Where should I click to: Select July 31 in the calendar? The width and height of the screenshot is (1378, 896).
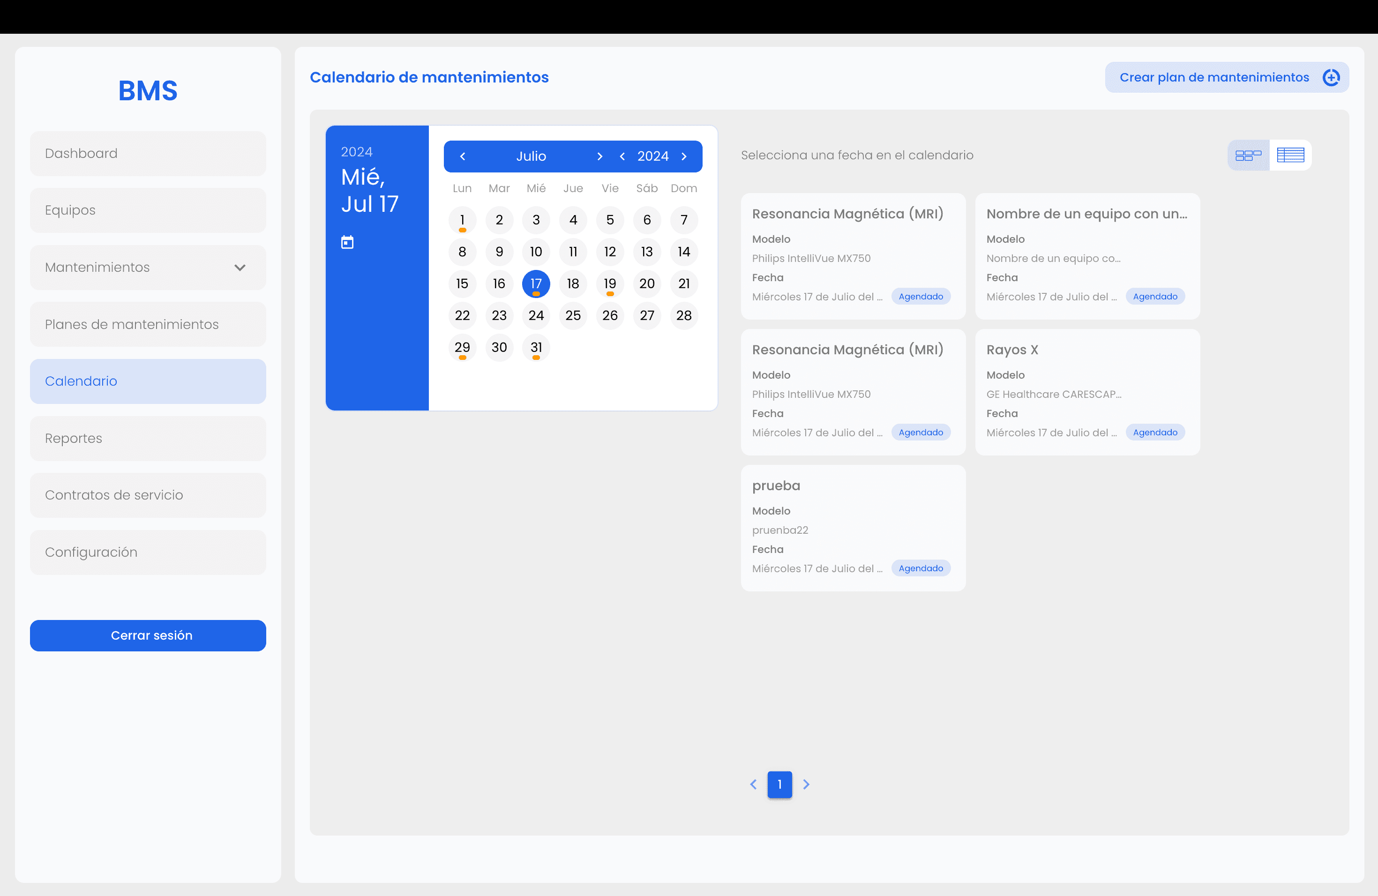point(536,347)
